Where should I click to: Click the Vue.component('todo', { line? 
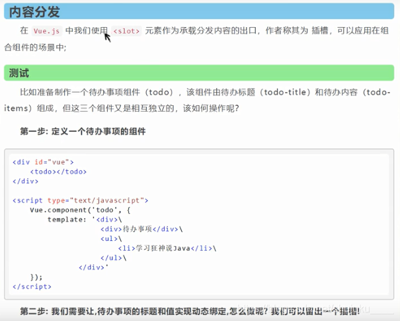80,210
